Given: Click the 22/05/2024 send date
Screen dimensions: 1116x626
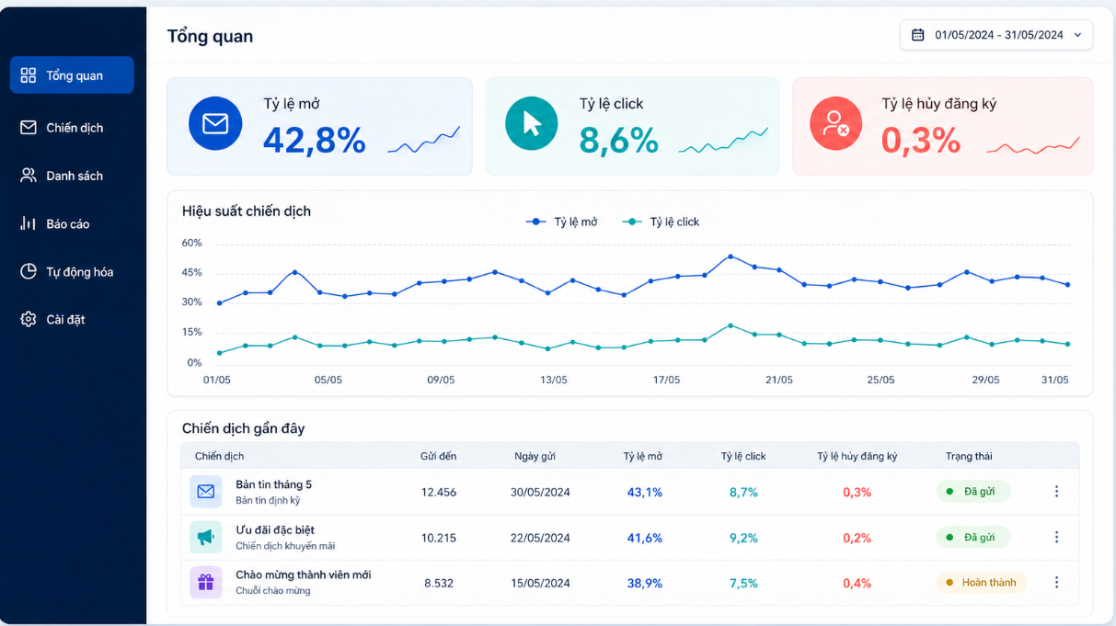Looking at the screenshot, I should [540, 538].
